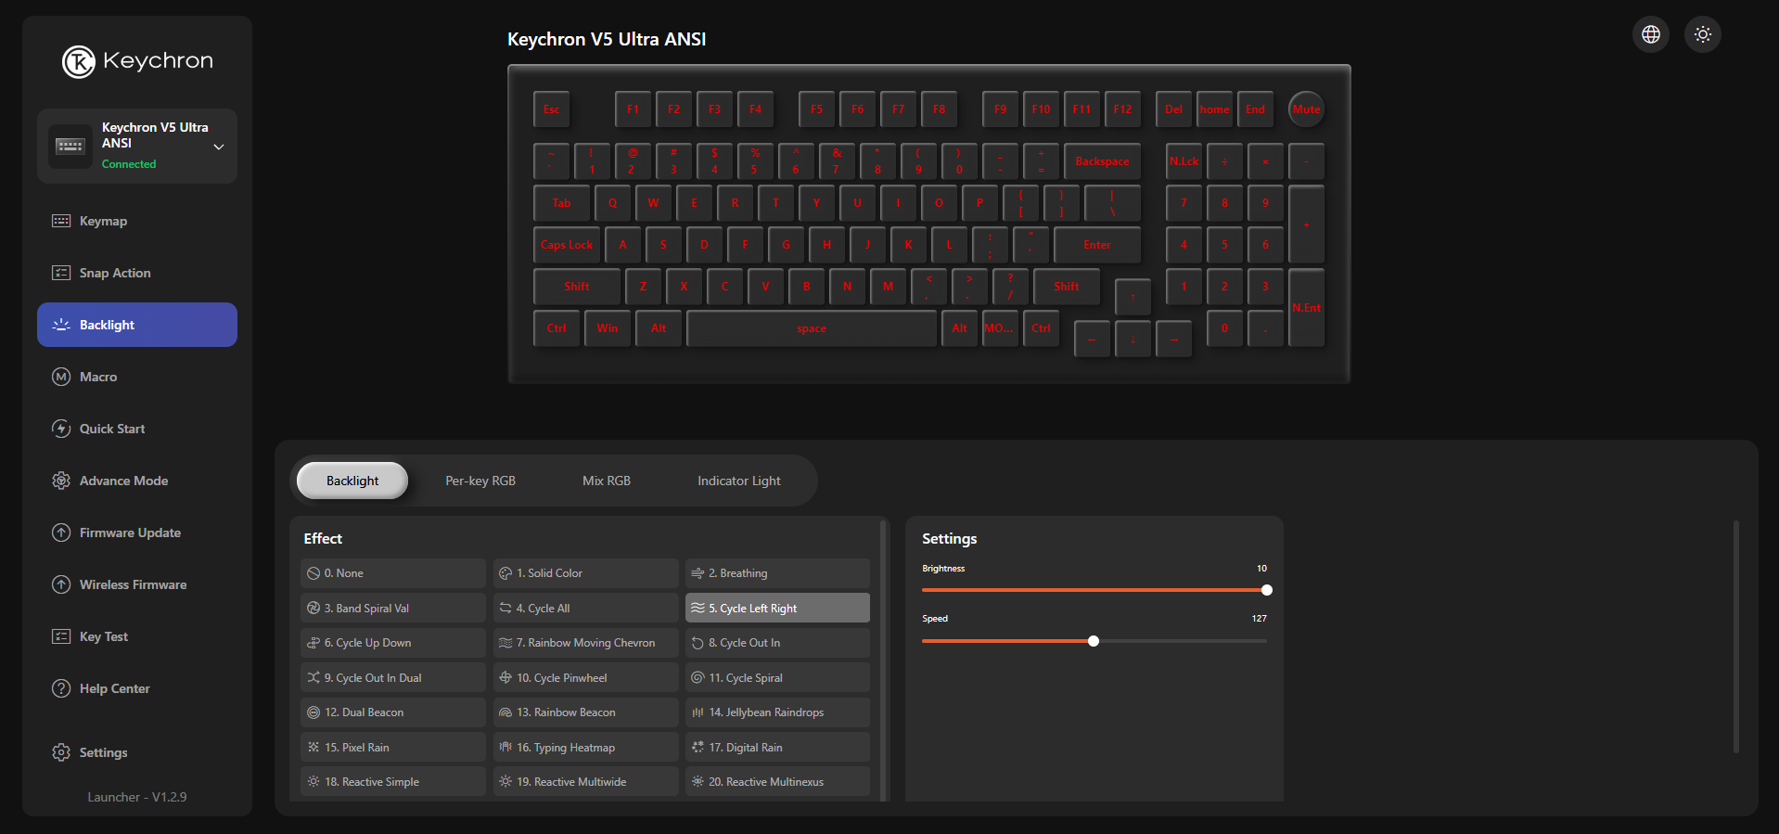Select 18. Reactive Simple effect
The height and width of the screenshot is (834, 1779).
click(393, 781)
